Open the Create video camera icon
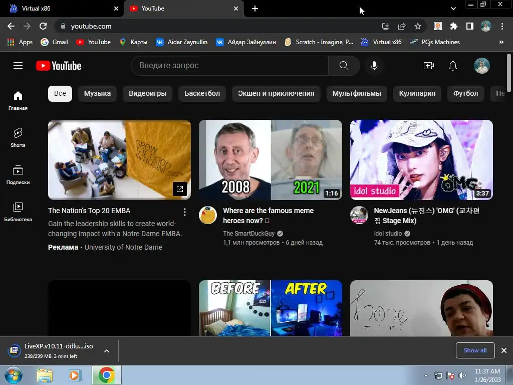 coord(429,66)
